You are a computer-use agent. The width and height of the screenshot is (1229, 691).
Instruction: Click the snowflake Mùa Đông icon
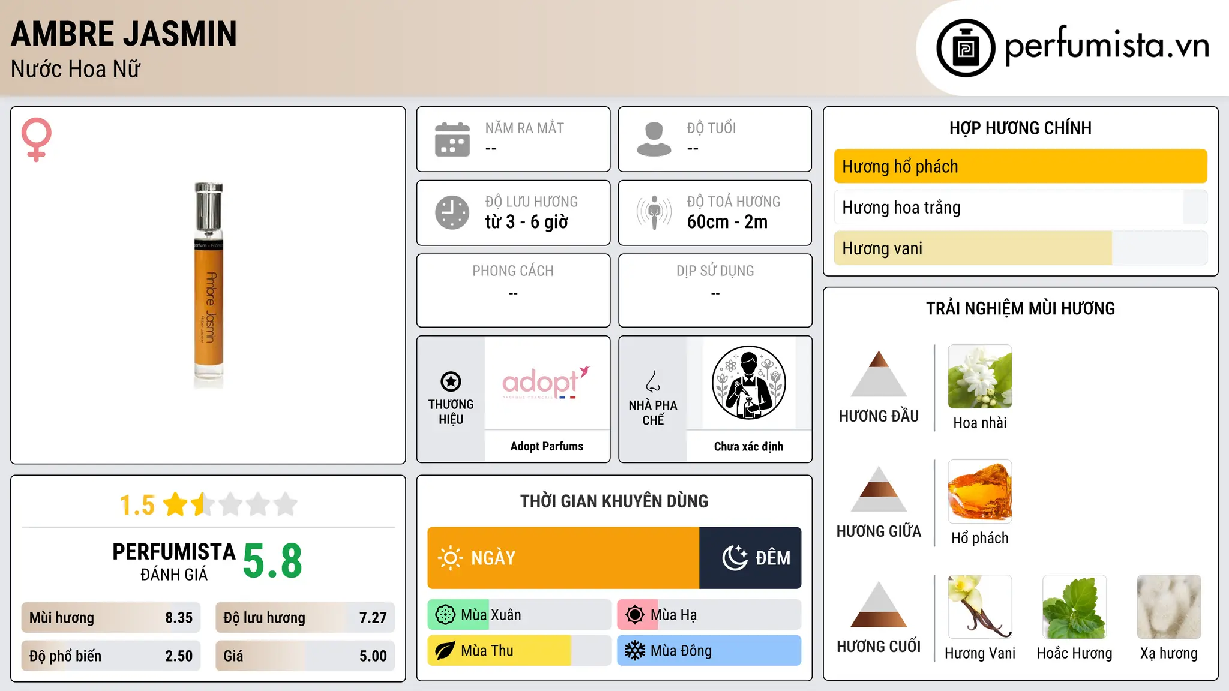(x=634, y=651)
